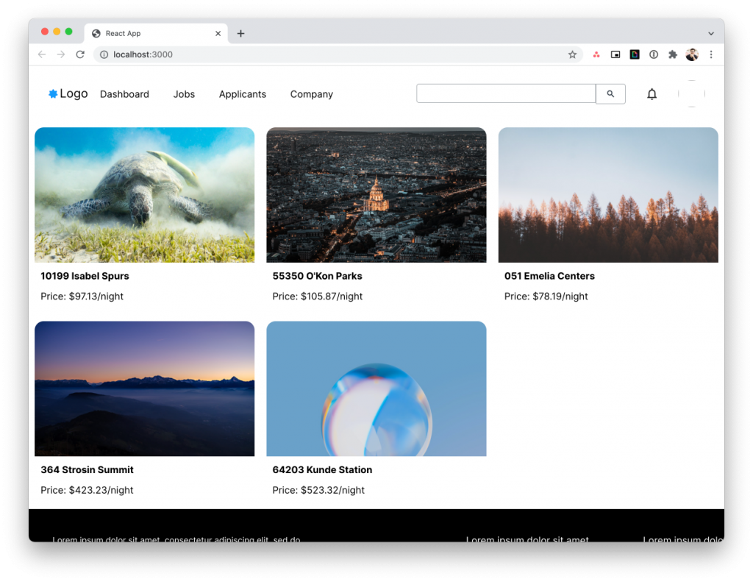Open the Chrome extensions puzzle icon
753x582 pixels.
(672, 54)
